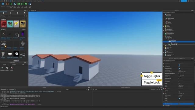The height and width of the screenshot is (110, 195).
Task: Open the Terrain Editor Region tab
Action: coord(14,64)
